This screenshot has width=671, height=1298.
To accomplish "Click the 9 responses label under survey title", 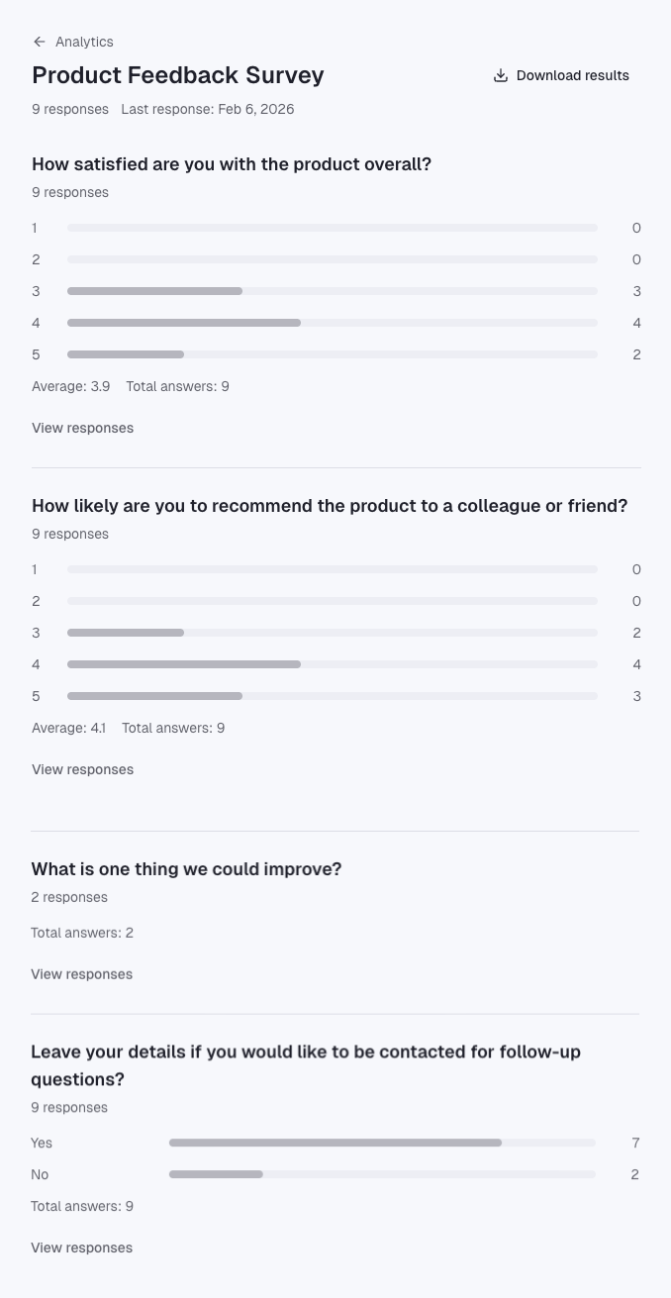I will coord(69,109).
